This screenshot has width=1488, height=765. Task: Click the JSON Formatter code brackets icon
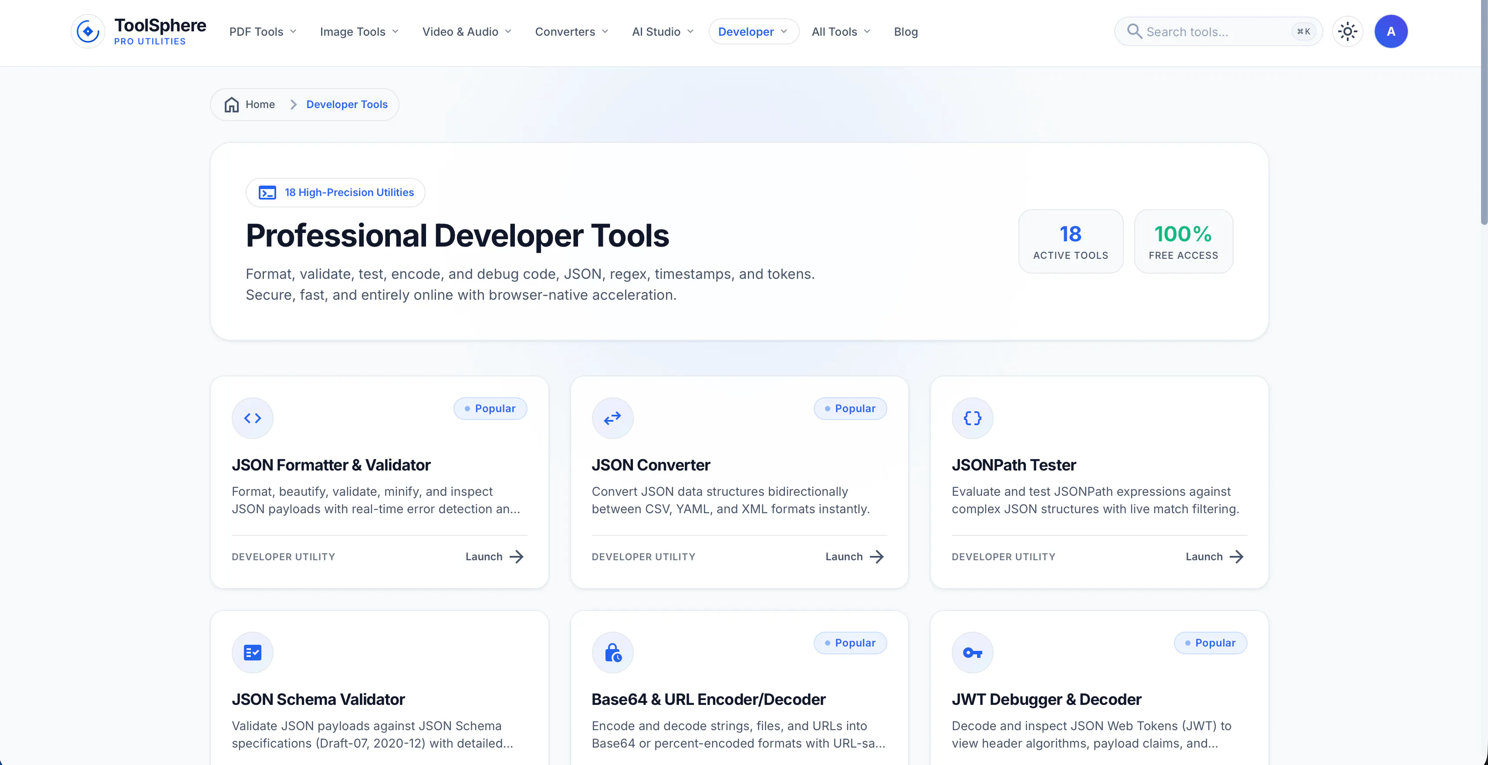pyautogui.click(x=253, y=418)
